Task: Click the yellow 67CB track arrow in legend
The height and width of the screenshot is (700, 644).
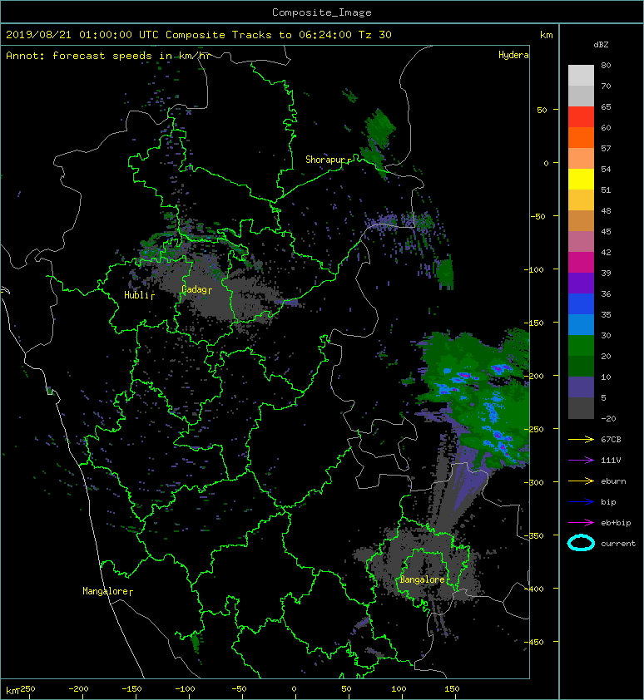Action: click(x=581, y=439)
